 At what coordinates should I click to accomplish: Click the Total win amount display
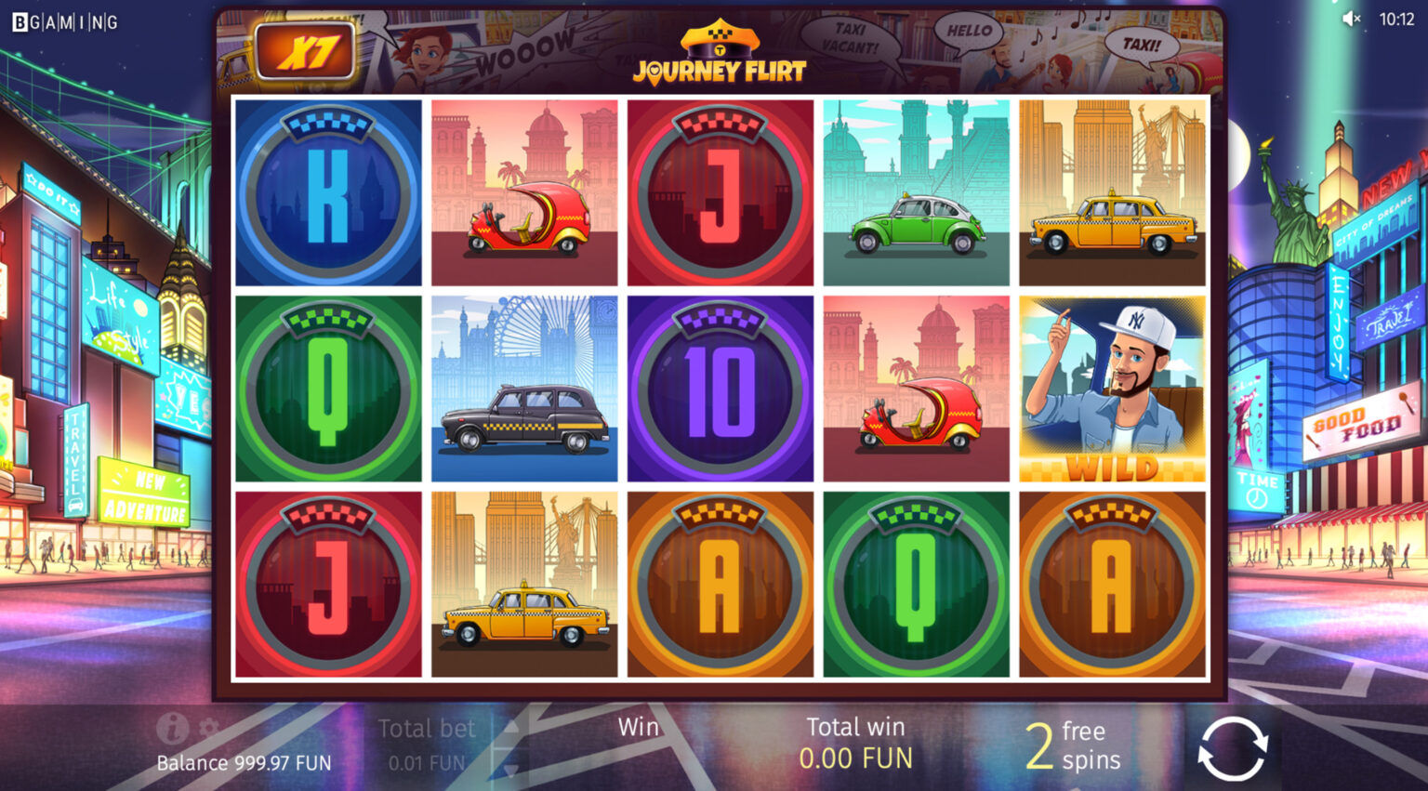855,758
